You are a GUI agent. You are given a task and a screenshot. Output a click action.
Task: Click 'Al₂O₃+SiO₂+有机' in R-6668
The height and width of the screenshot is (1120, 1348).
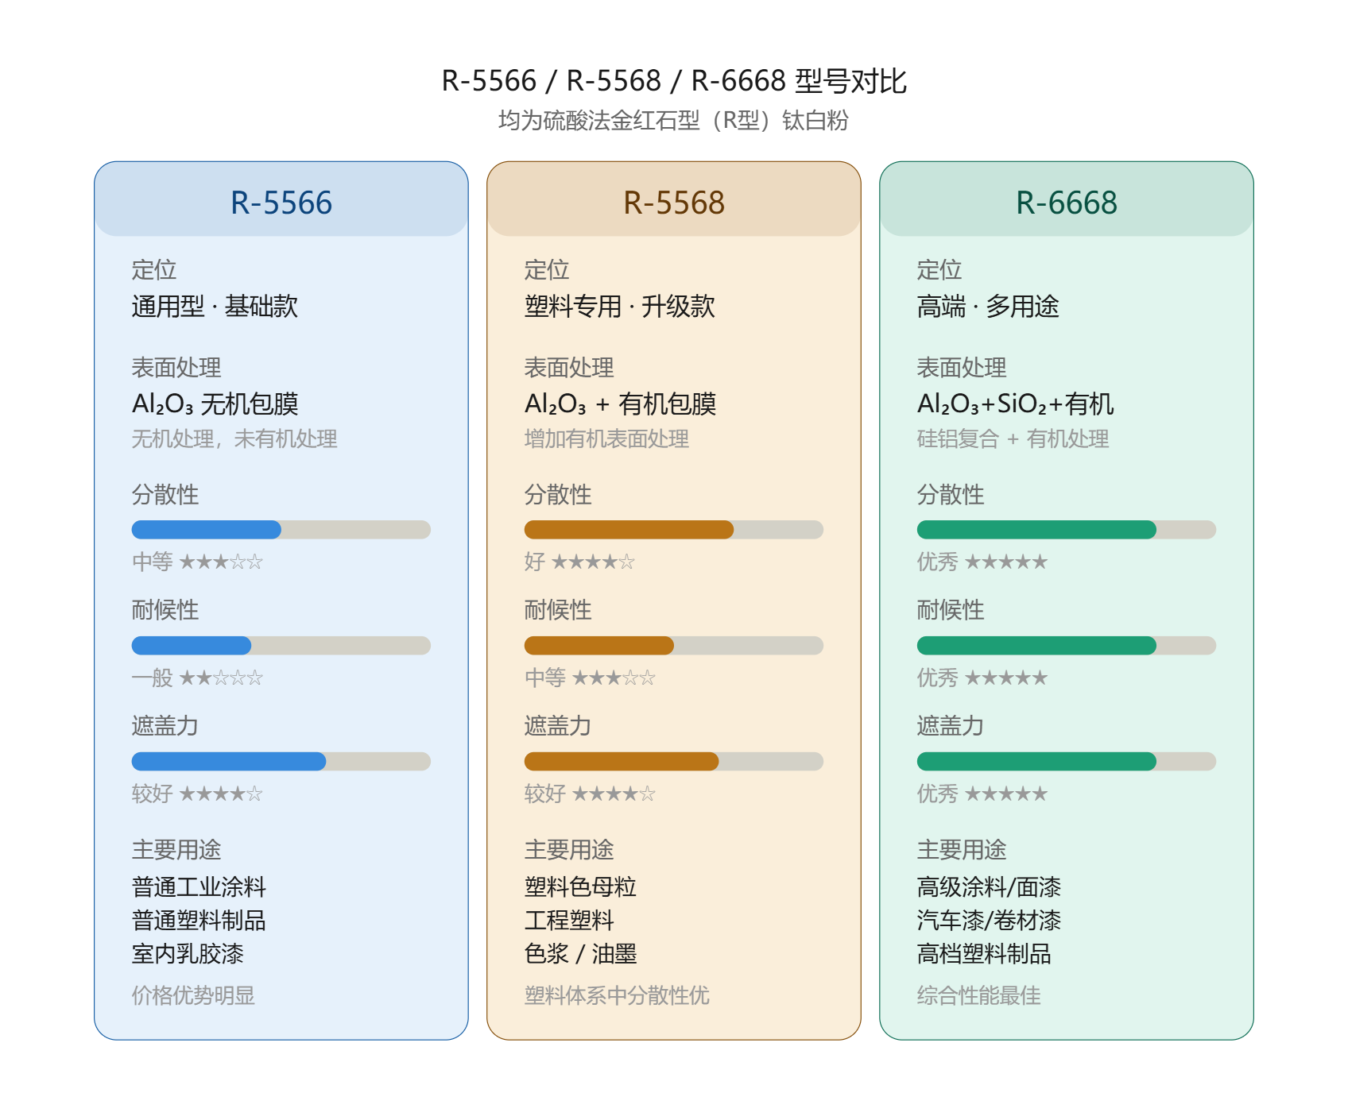coord(1015,404)
